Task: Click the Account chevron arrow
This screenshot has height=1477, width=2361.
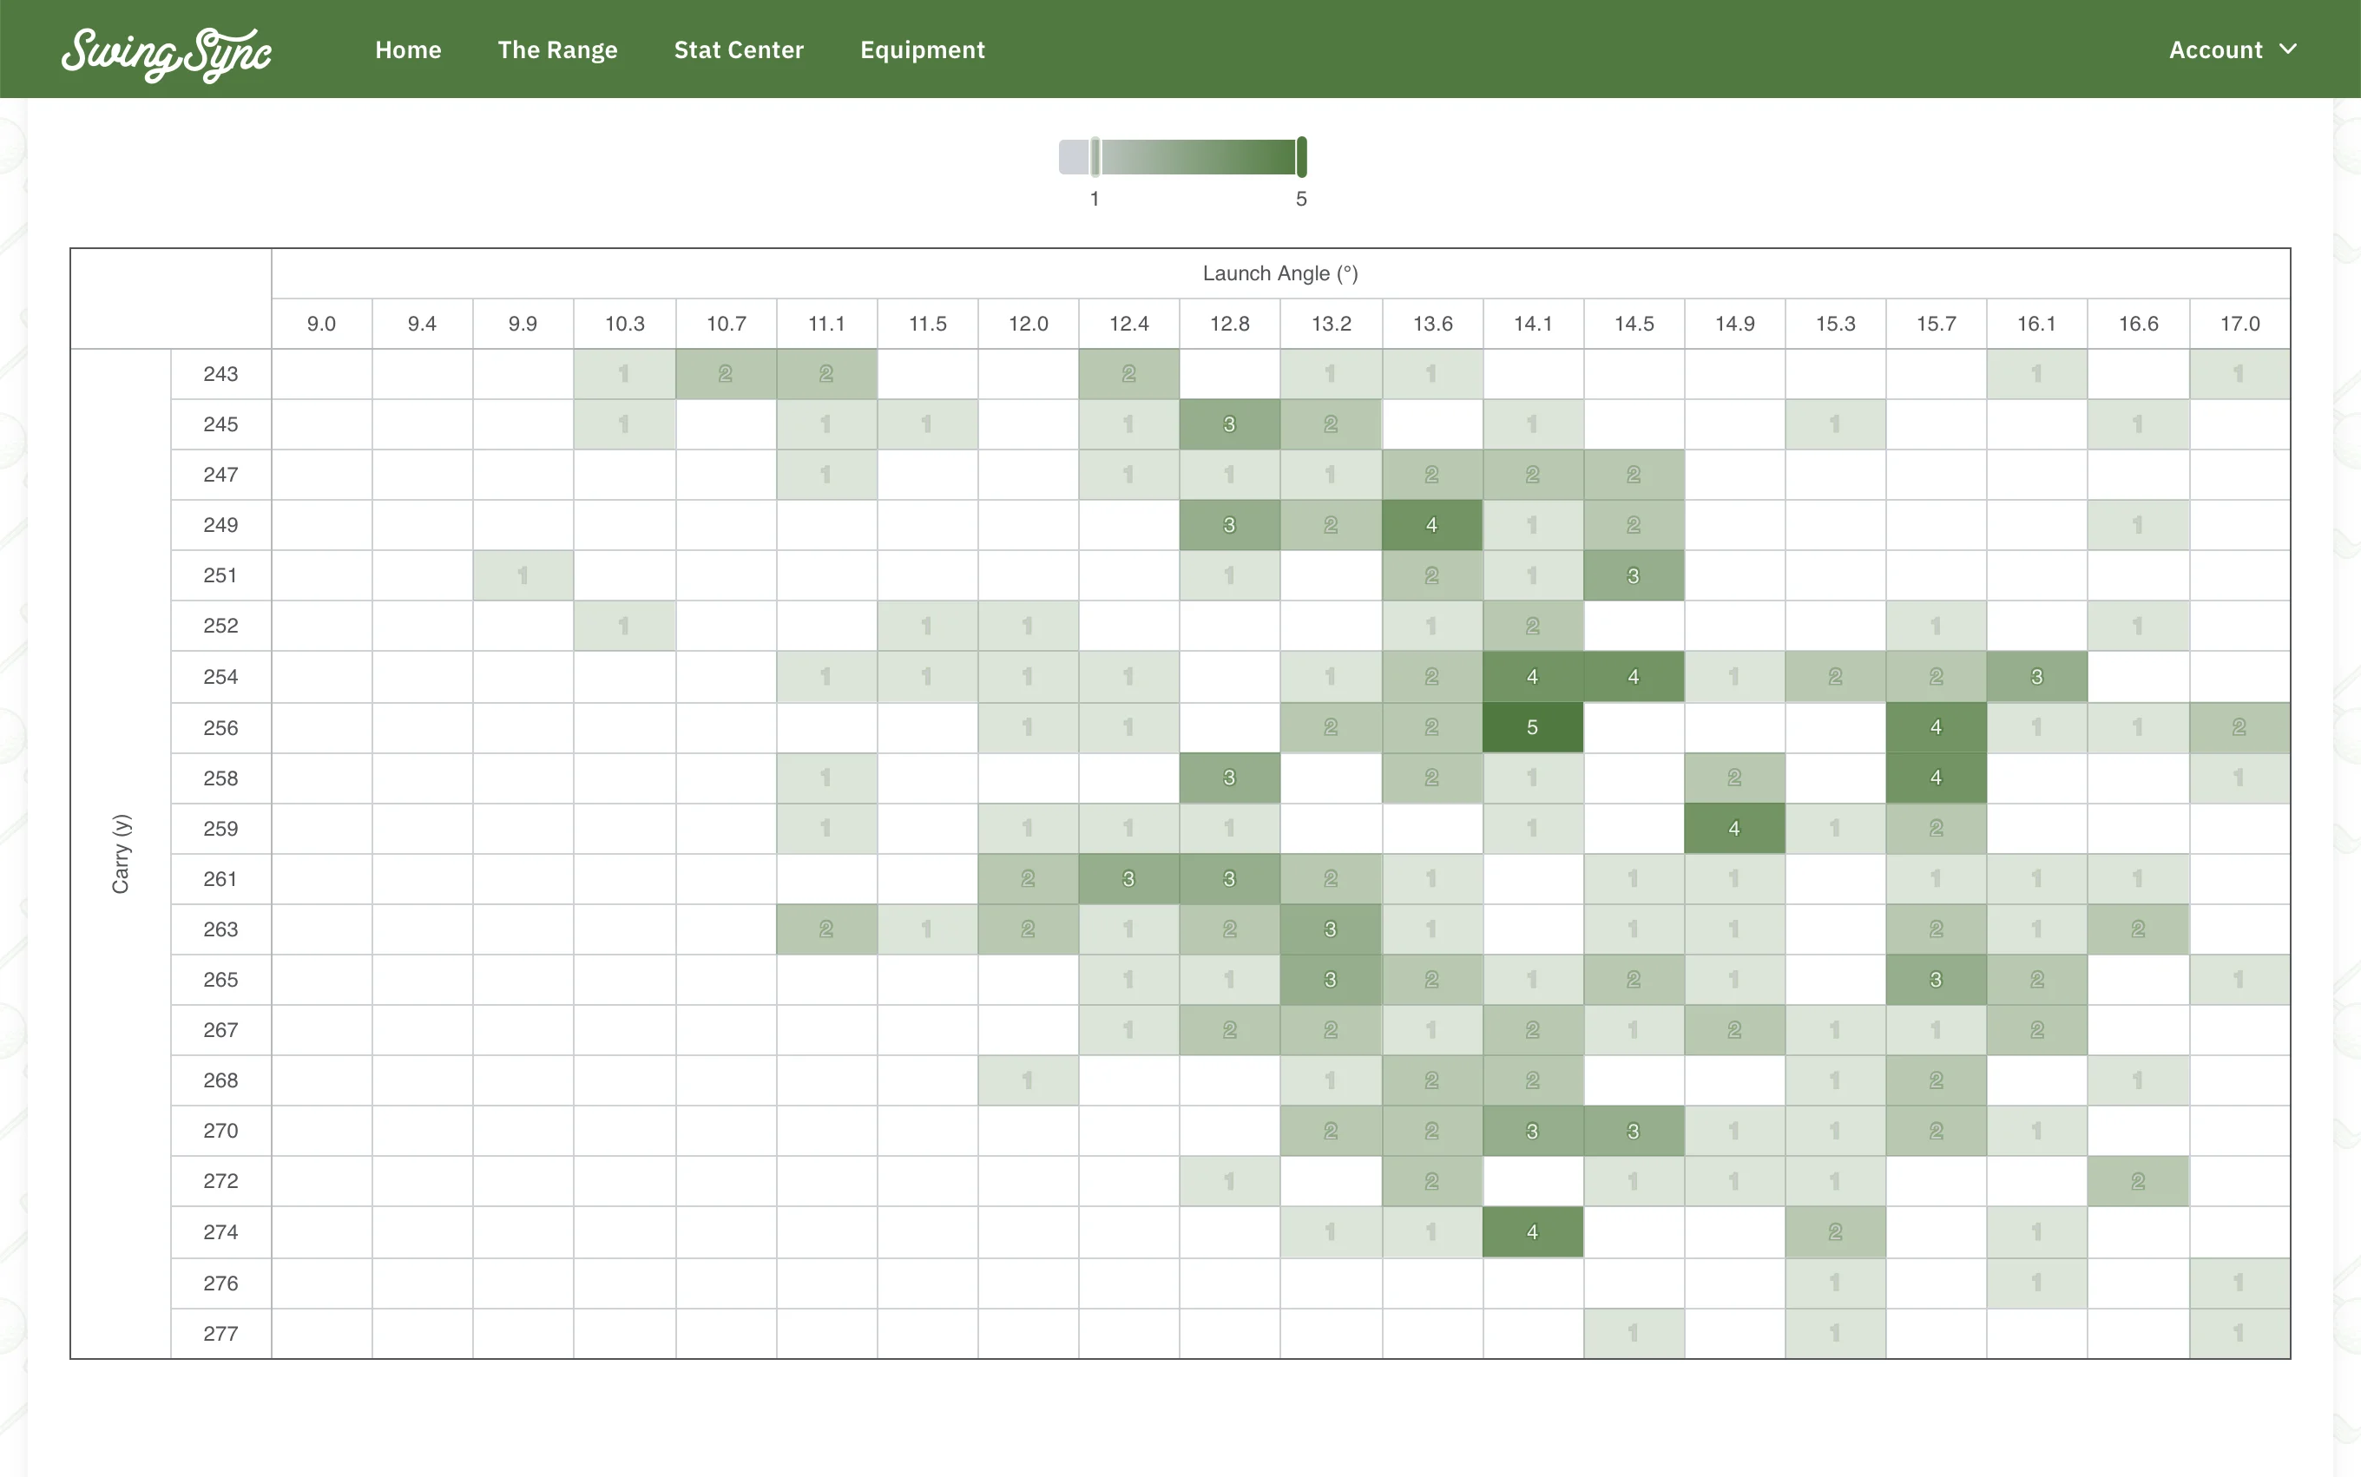Action: coord(2288,49)
